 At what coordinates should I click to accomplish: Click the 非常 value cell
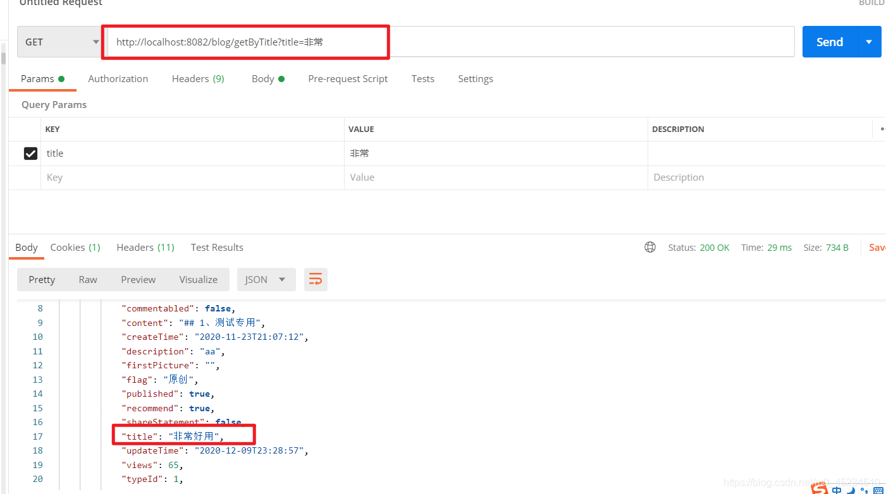click(x=496, y=154)
